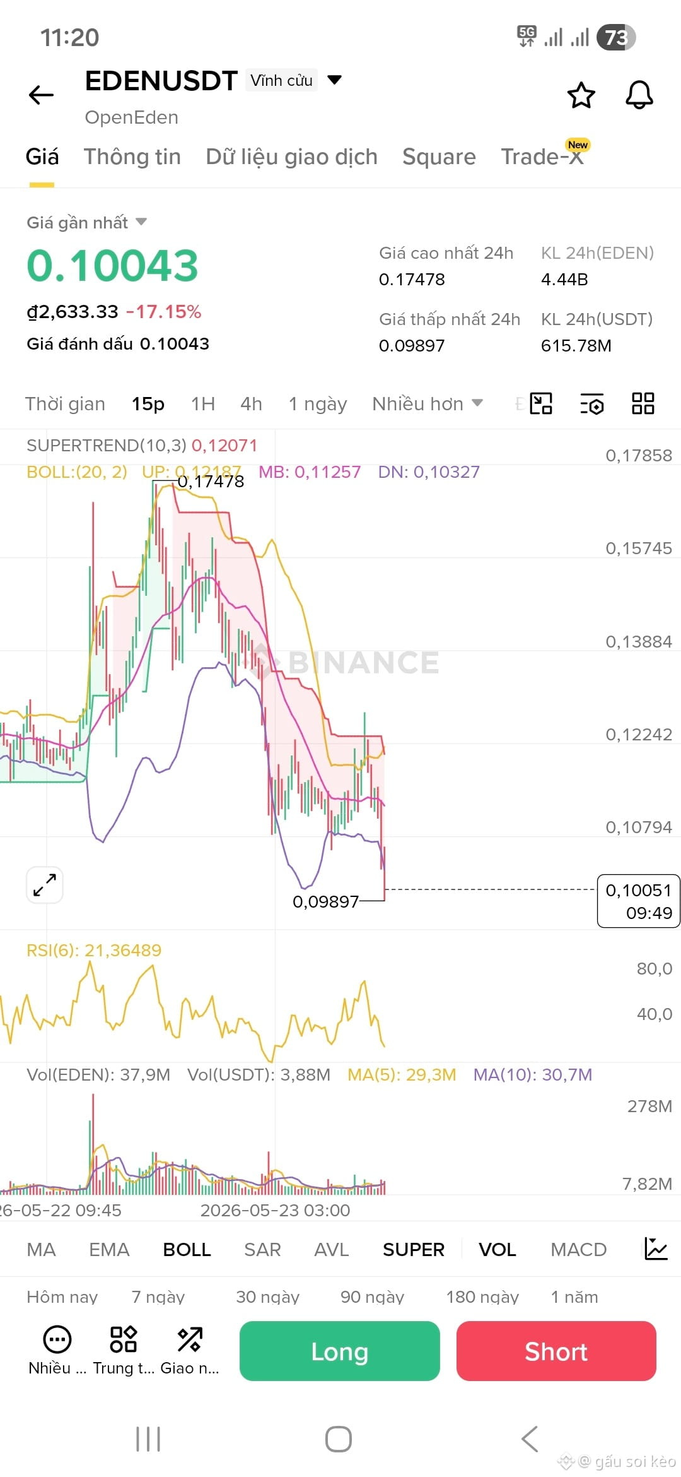This screenshot has height=1477, width=681.
Task: Tap Android home button
Action: point(339,1440)
